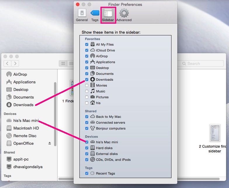Image resolution: width=229 pixels, height=188 pixels.
Task: Click AirDrop icon in Finder sidebar
Action: point(9,74)
